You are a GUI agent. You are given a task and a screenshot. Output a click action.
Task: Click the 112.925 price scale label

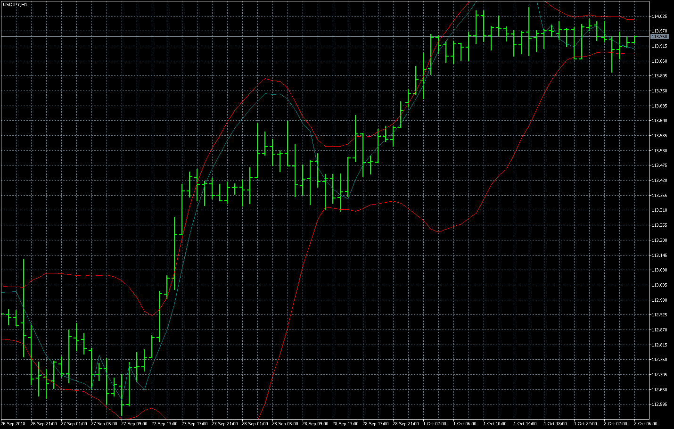(x=659, y=315)
